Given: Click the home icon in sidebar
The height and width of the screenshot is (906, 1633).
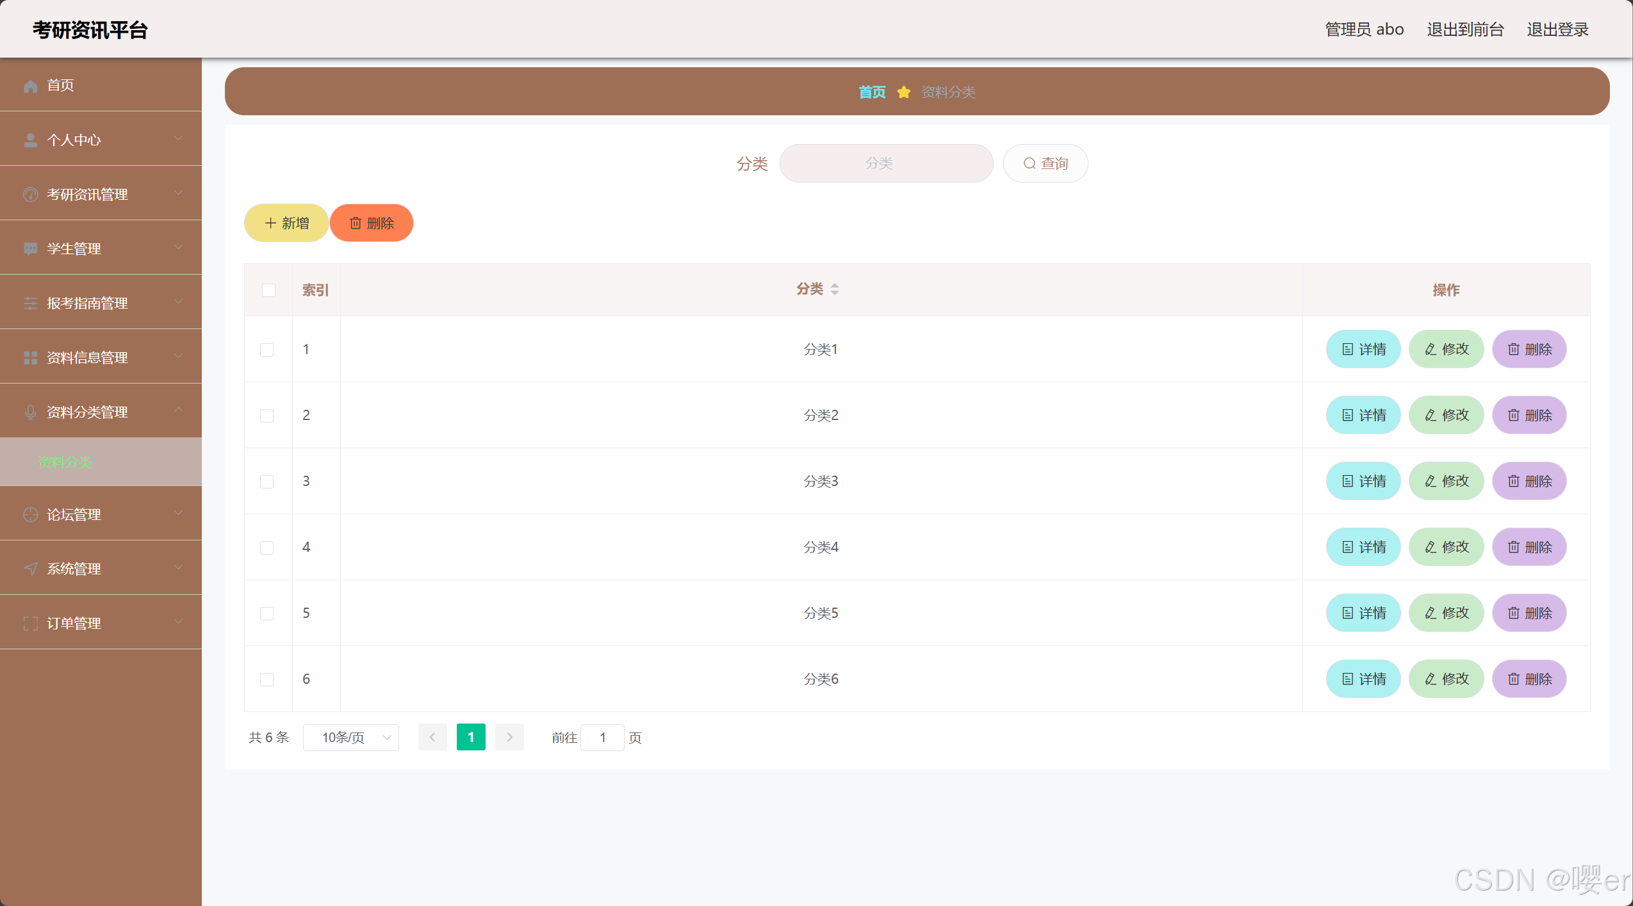Looking at the screenshot, I should coord(30,86).
